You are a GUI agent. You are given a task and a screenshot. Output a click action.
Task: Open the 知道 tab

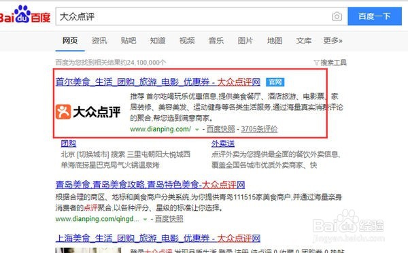[158, 41]
